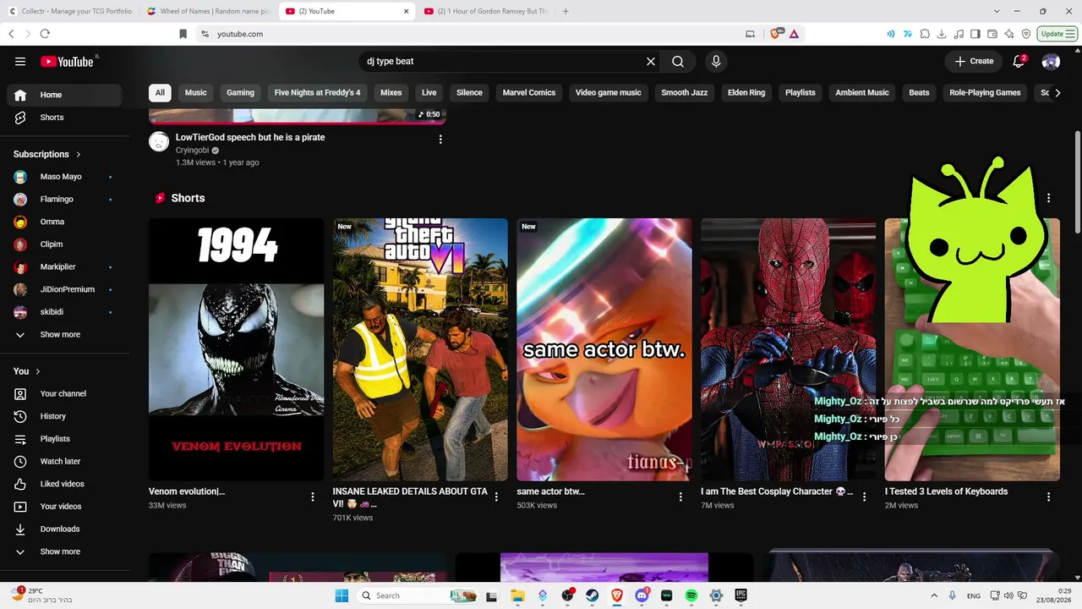The width and height of the screenshot is (1082, 609).
Task: Open options for LowTierGod pirate video
Action: [440, 140]
